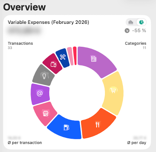Select the thin red chart slice
The image size is (156, 152).
click(x=75, y=56)
